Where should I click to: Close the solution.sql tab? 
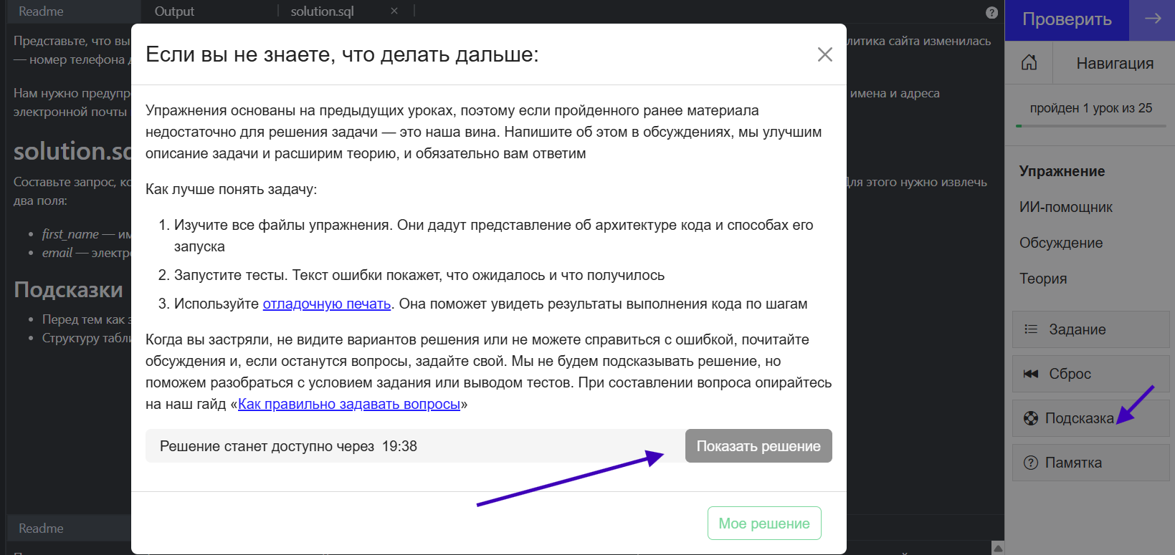point(394,11)
